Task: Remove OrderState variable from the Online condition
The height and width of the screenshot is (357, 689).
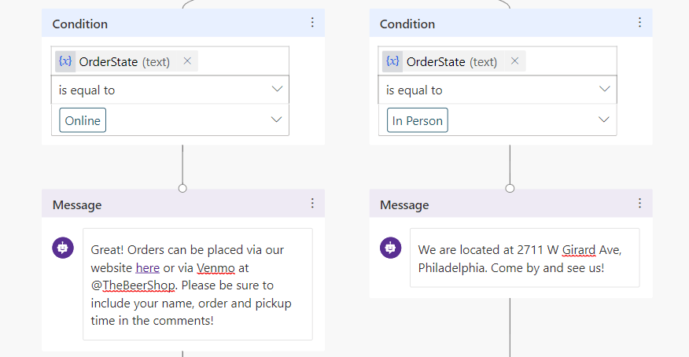Action: click(x=187, y=61)
